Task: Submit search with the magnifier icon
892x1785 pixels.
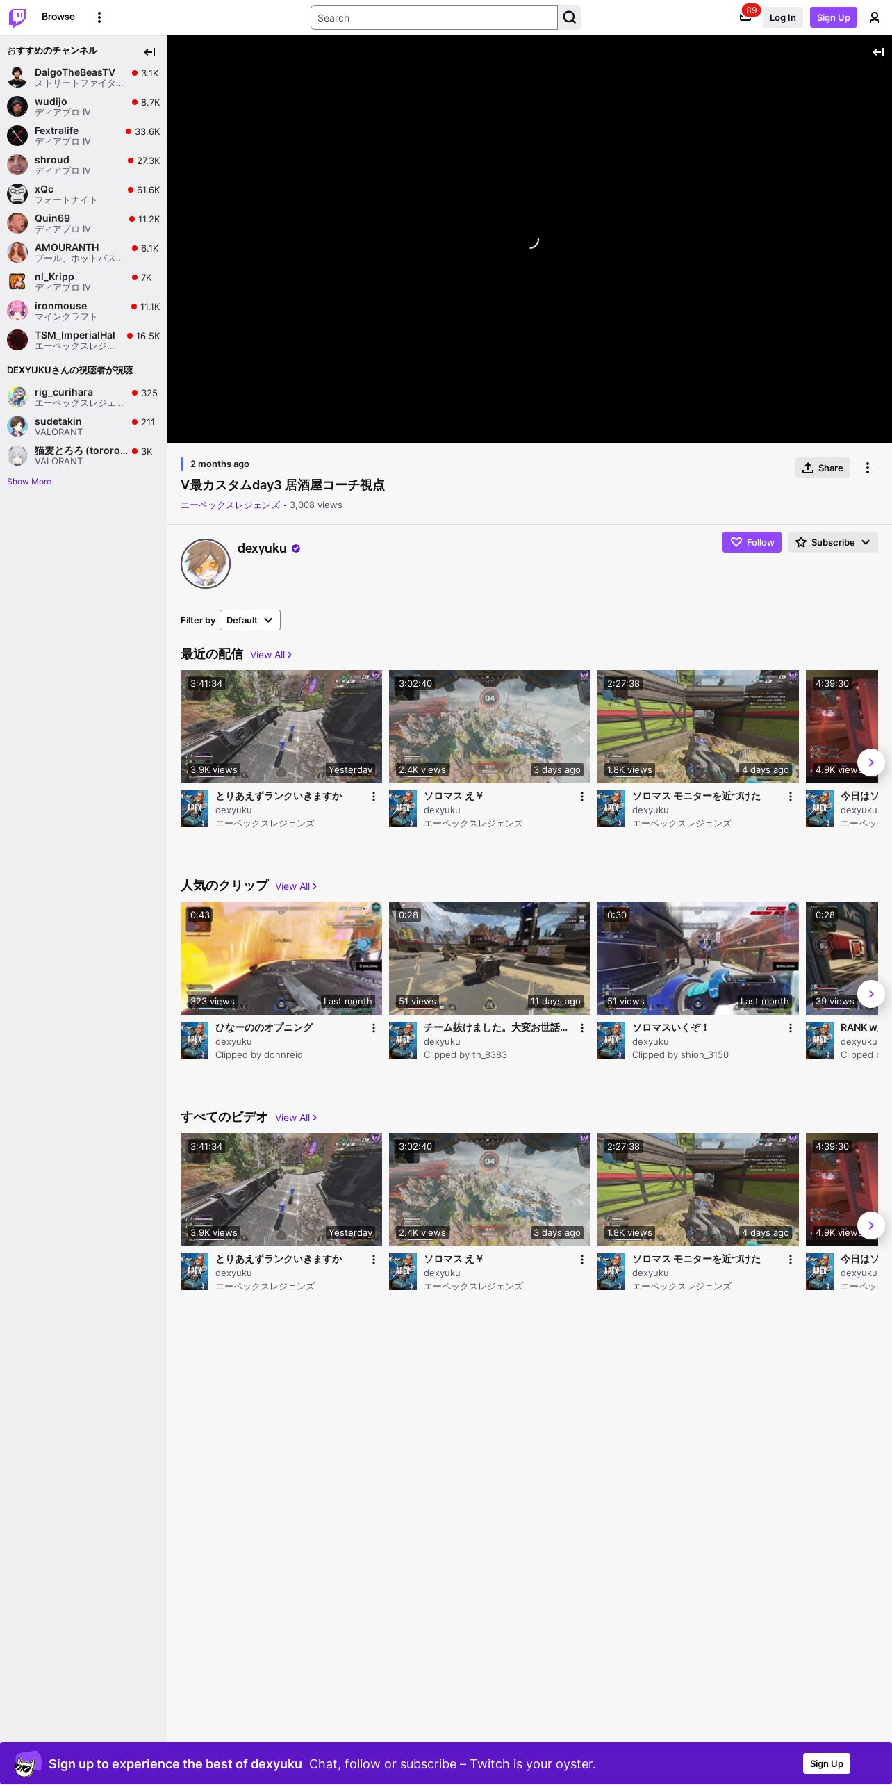Action: click(x=570, y=17)
